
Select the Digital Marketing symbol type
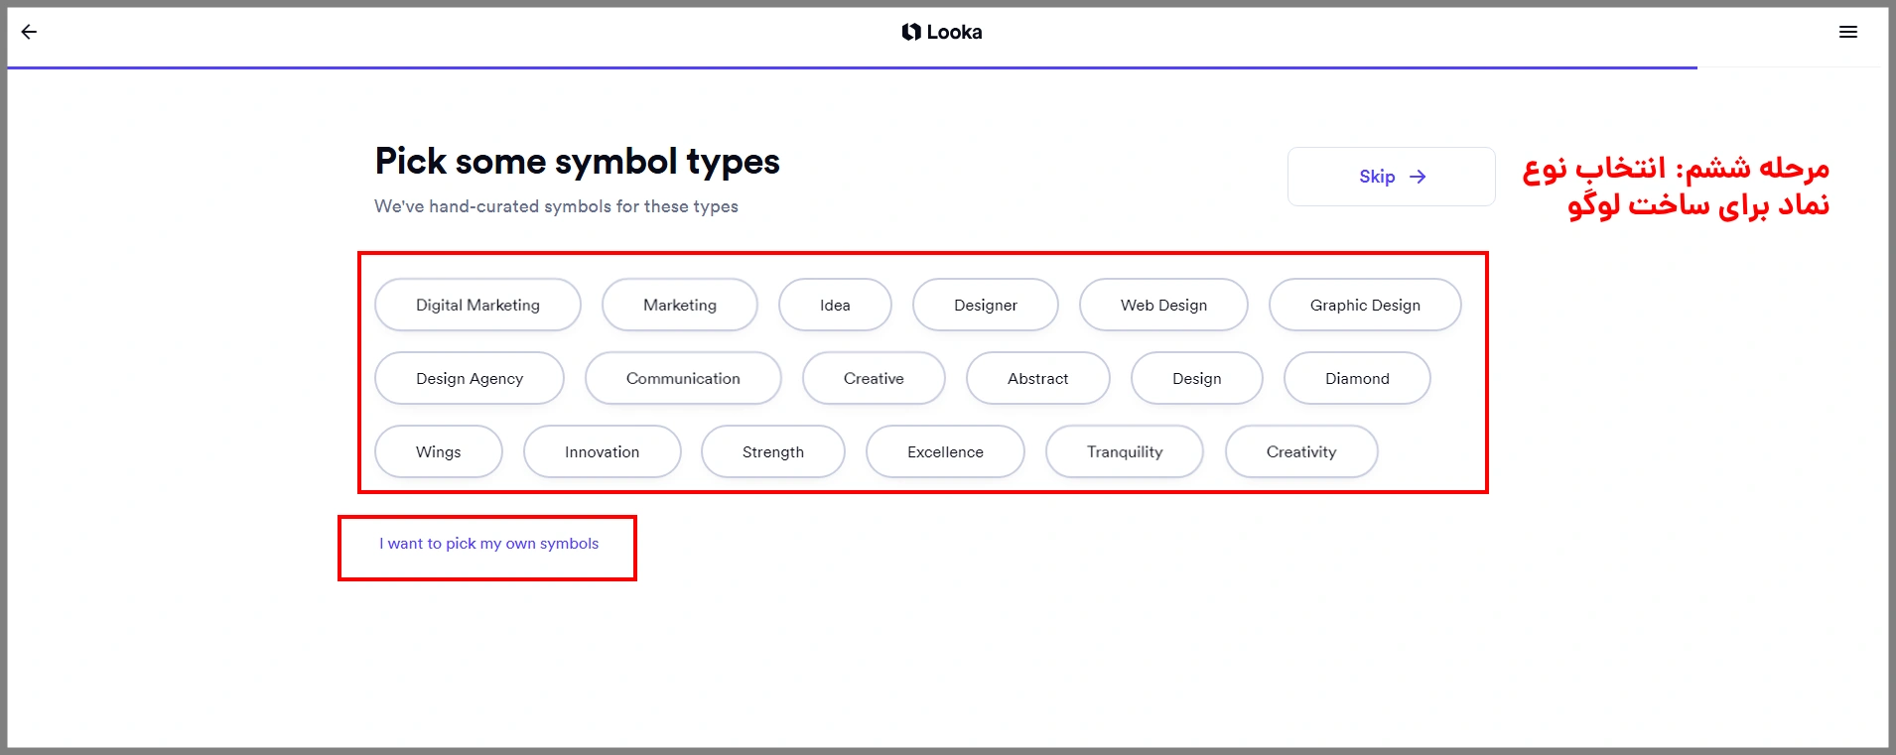pos(477,305)
